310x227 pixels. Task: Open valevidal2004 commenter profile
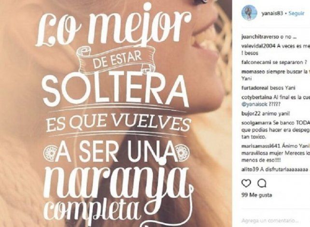tap(258, 46)
